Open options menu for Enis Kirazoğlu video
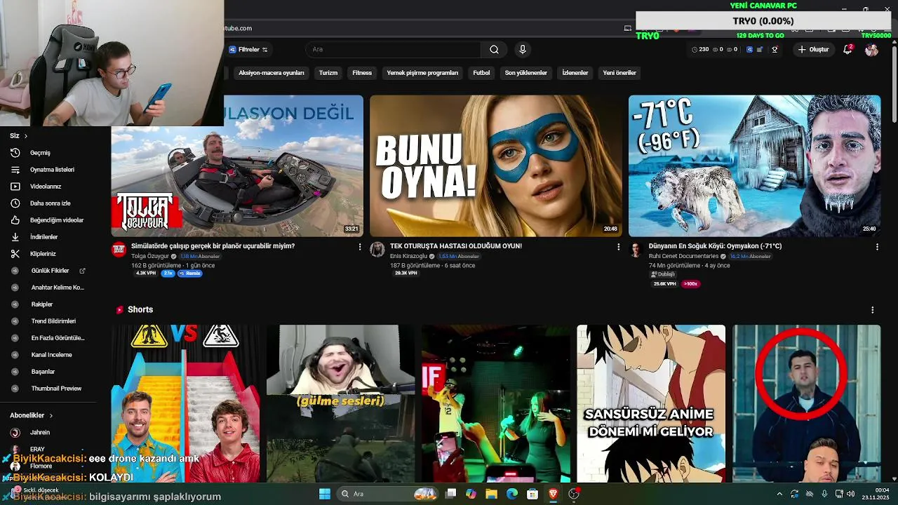 click(618, 247)
